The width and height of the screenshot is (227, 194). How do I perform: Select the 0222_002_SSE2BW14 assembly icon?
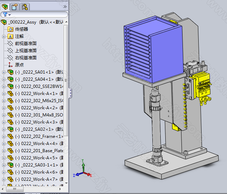(10, 86)
